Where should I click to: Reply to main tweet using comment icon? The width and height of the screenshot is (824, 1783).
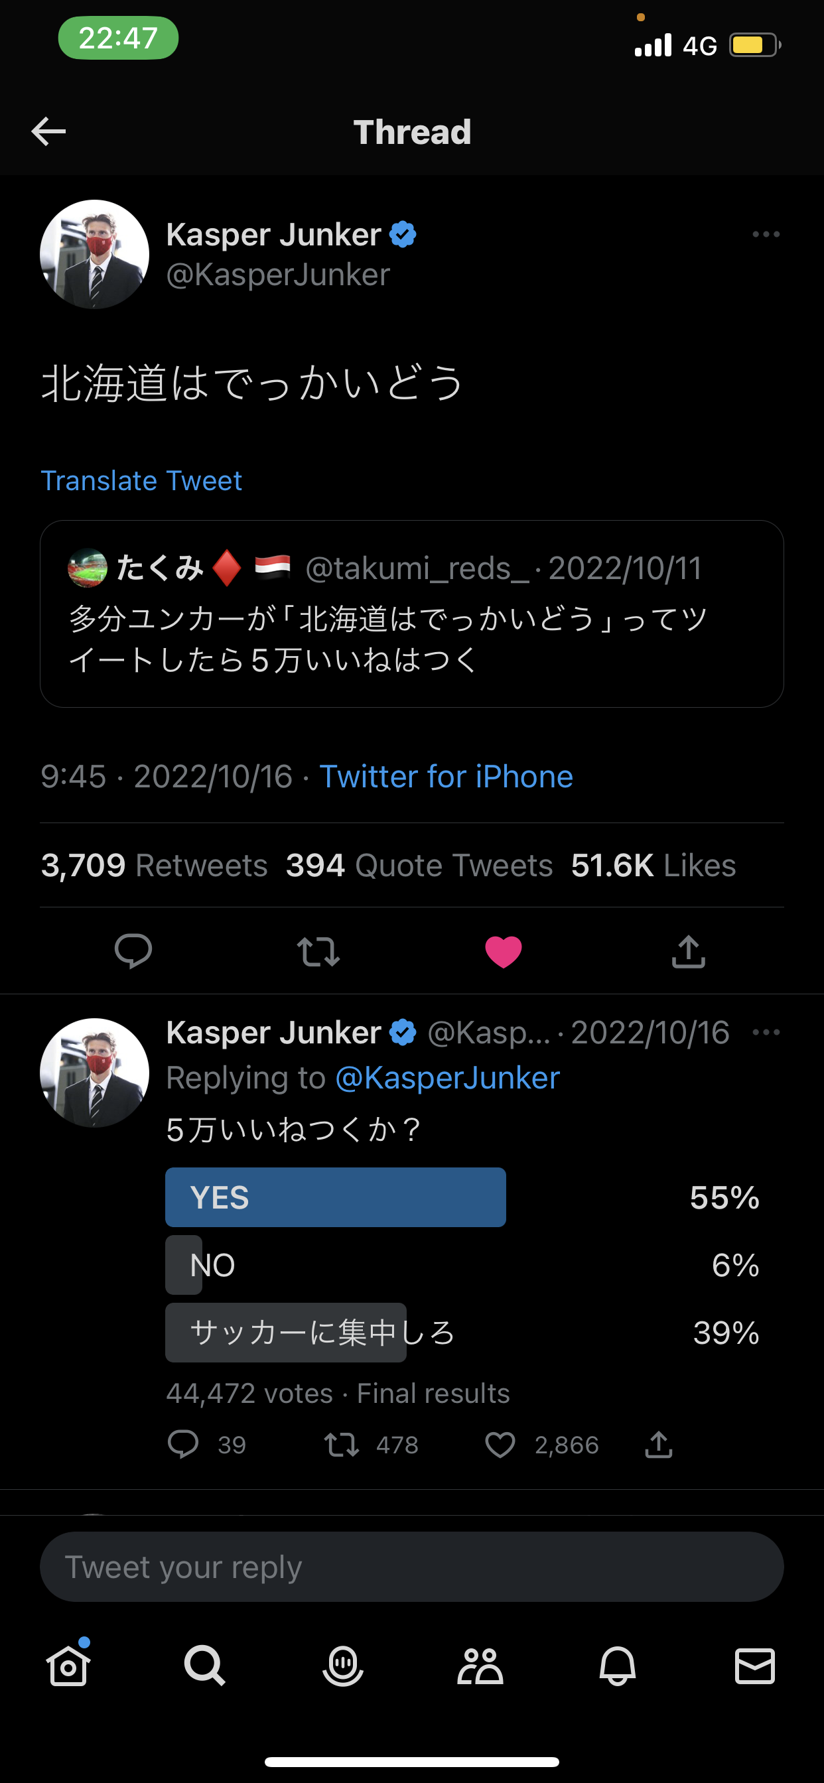[x=133, y=951]
